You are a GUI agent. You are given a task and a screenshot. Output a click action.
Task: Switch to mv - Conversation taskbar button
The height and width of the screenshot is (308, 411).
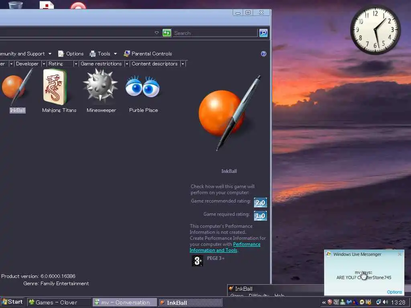pos(125,302)
